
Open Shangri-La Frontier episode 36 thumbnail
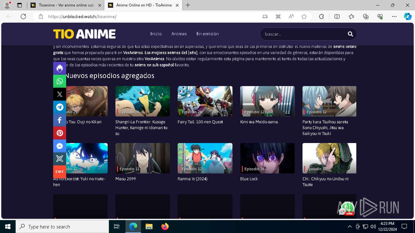tap(143, 101)
